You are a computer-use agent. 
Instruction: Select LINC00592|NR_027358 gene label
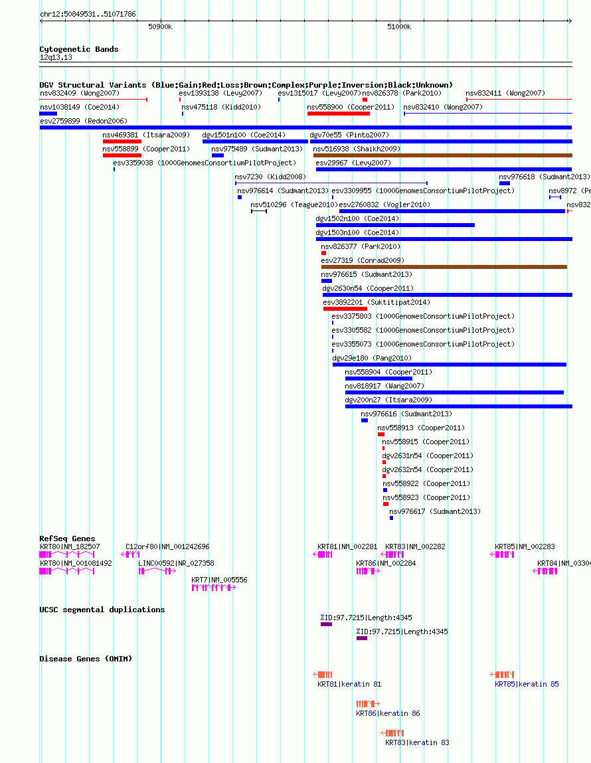tap(176, 564)
